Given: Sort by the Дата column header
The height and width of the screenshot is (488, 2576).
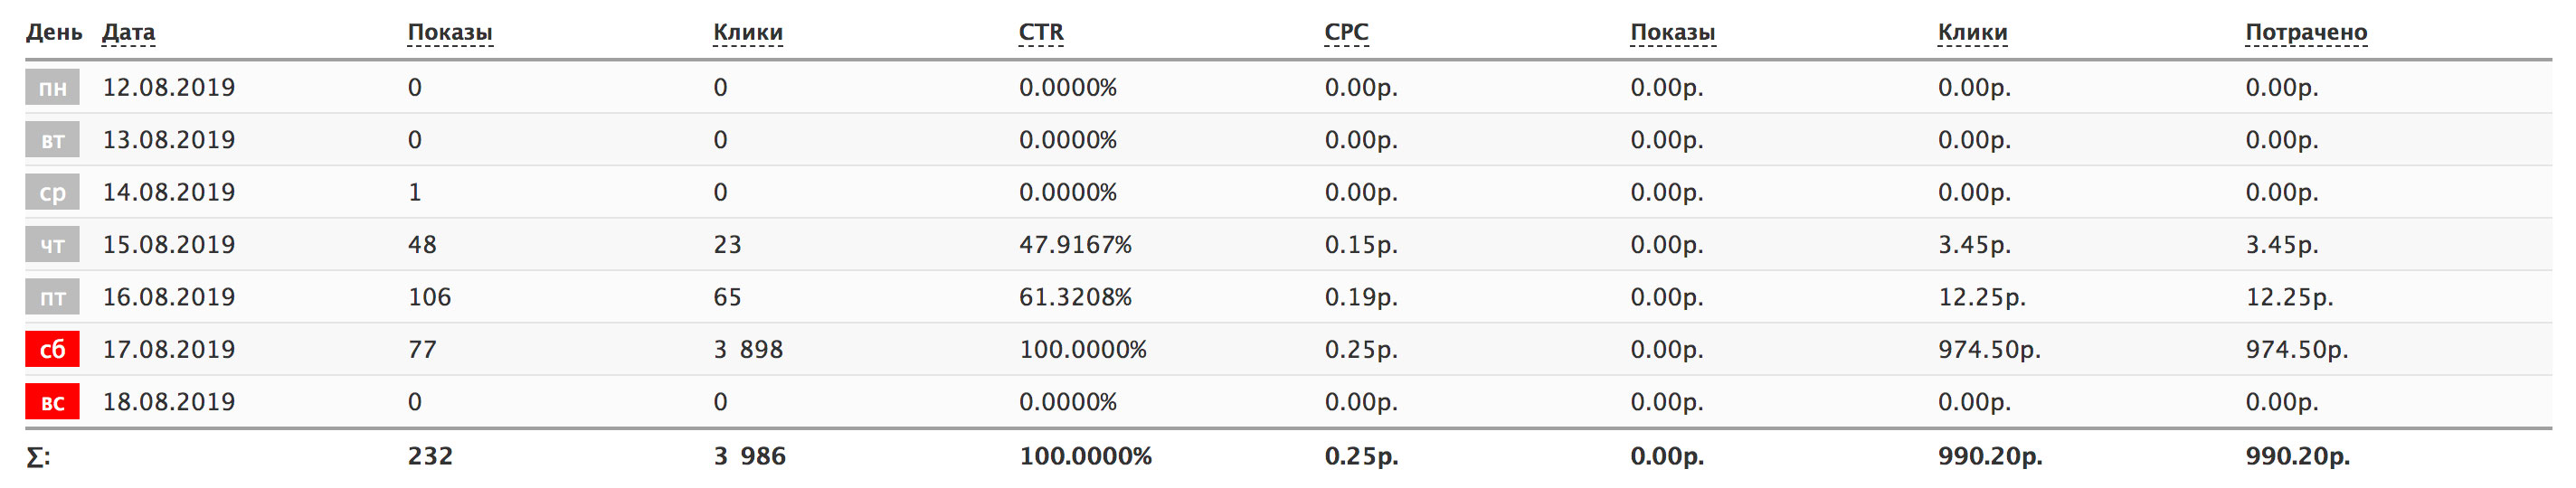Looking at the screenshot, I should [128, 33].
